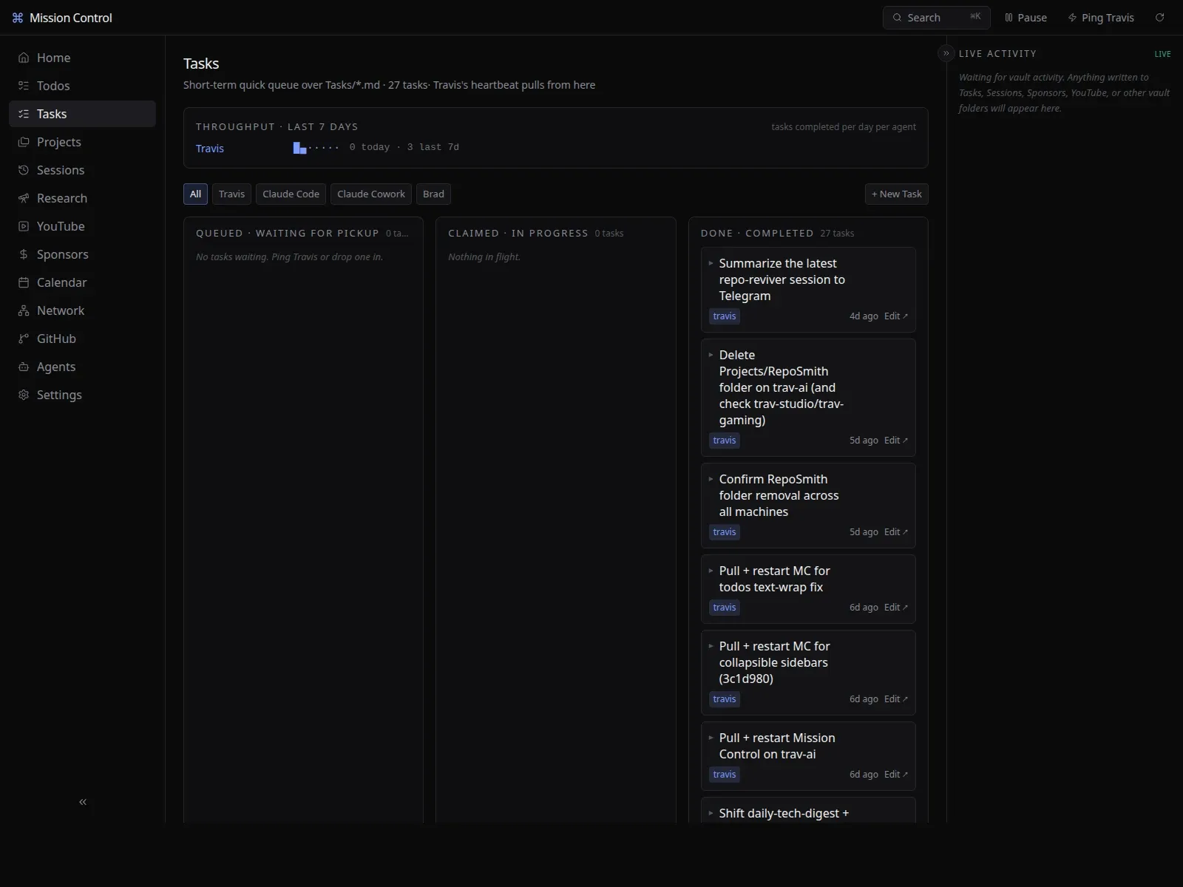This screenshot has height=887, width=1183.
Task: Open YouTube via its play icon
Action: point(24,226)
